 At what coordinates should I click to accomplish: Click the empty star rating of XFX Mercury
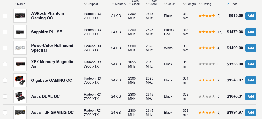click(x=207, y=64)
